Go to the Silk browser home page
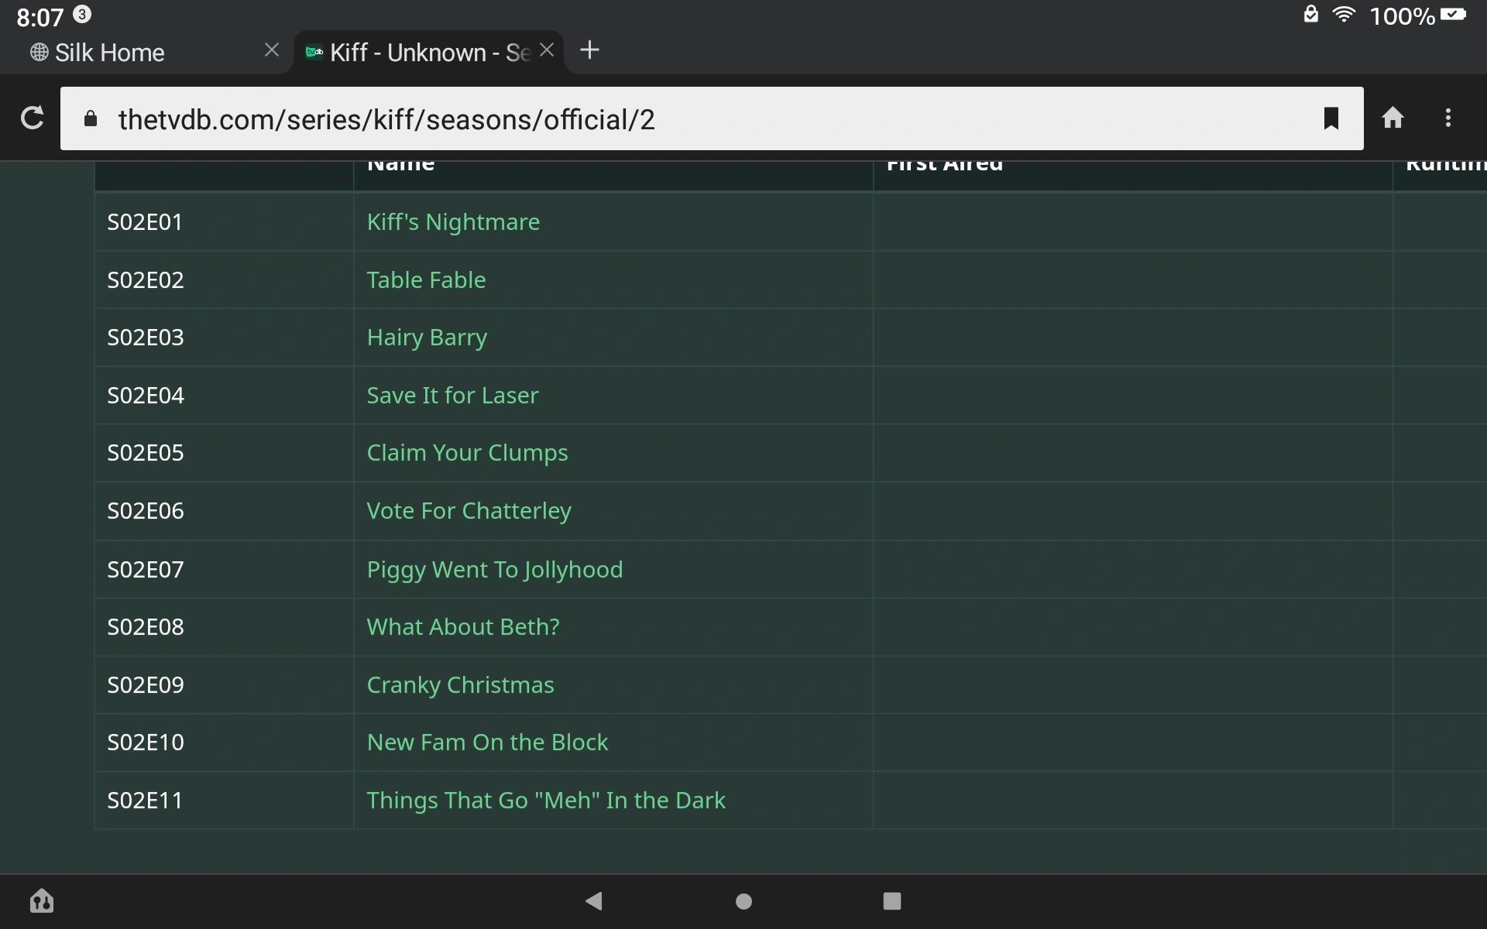 (x=1393, y=118)
